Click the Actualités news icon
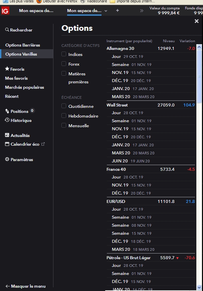 pos(7,135)
